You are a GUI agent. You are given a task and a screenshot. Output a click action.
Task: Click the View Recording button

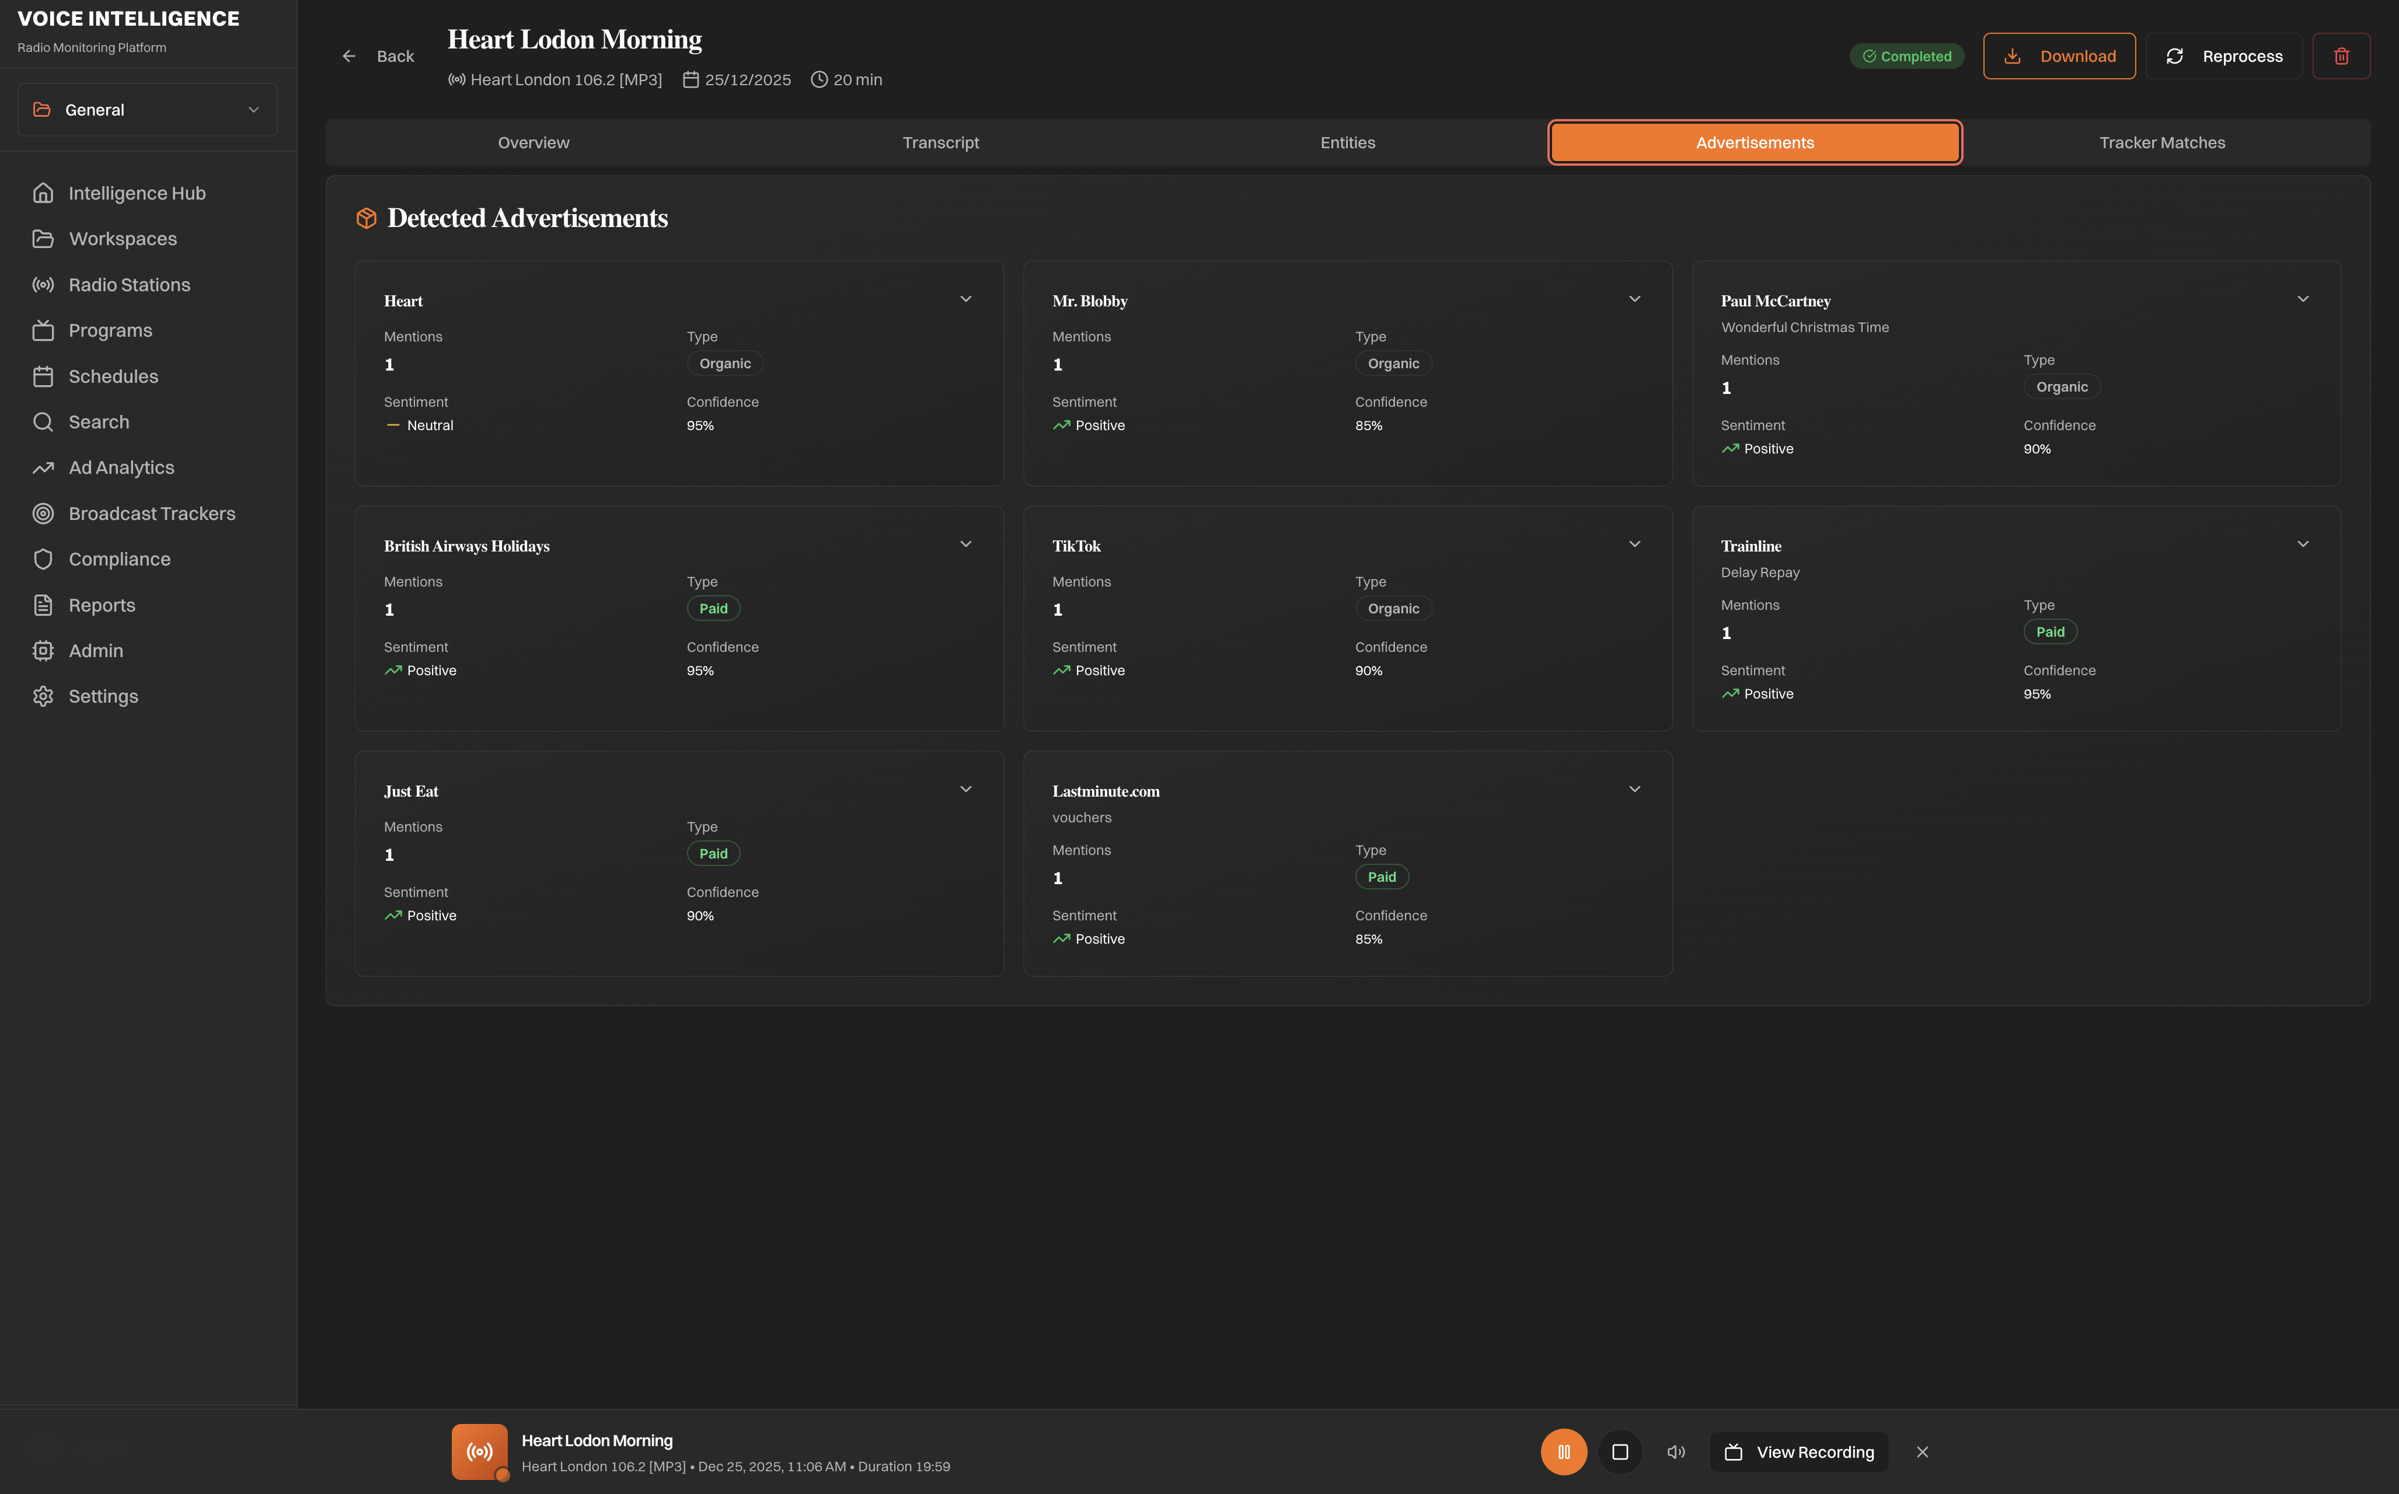click(x=1798, y=1451)
